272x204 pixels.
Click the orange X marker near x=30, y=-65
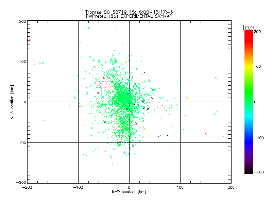pyautogui.click(x=144, y=129)
